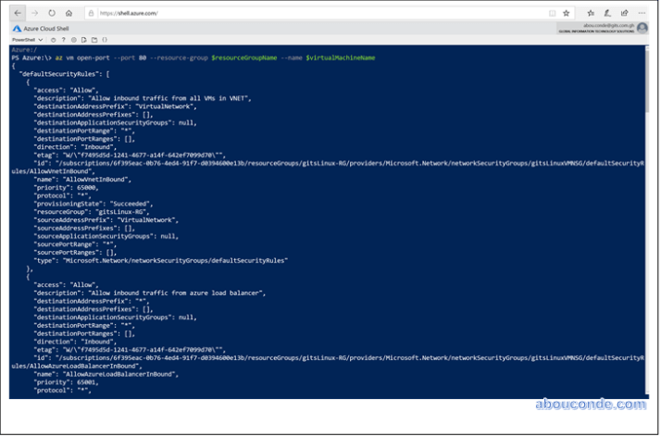661x436 pixels.
Task: Toggle the reading view icon in address bar
Action: point(552,13)
